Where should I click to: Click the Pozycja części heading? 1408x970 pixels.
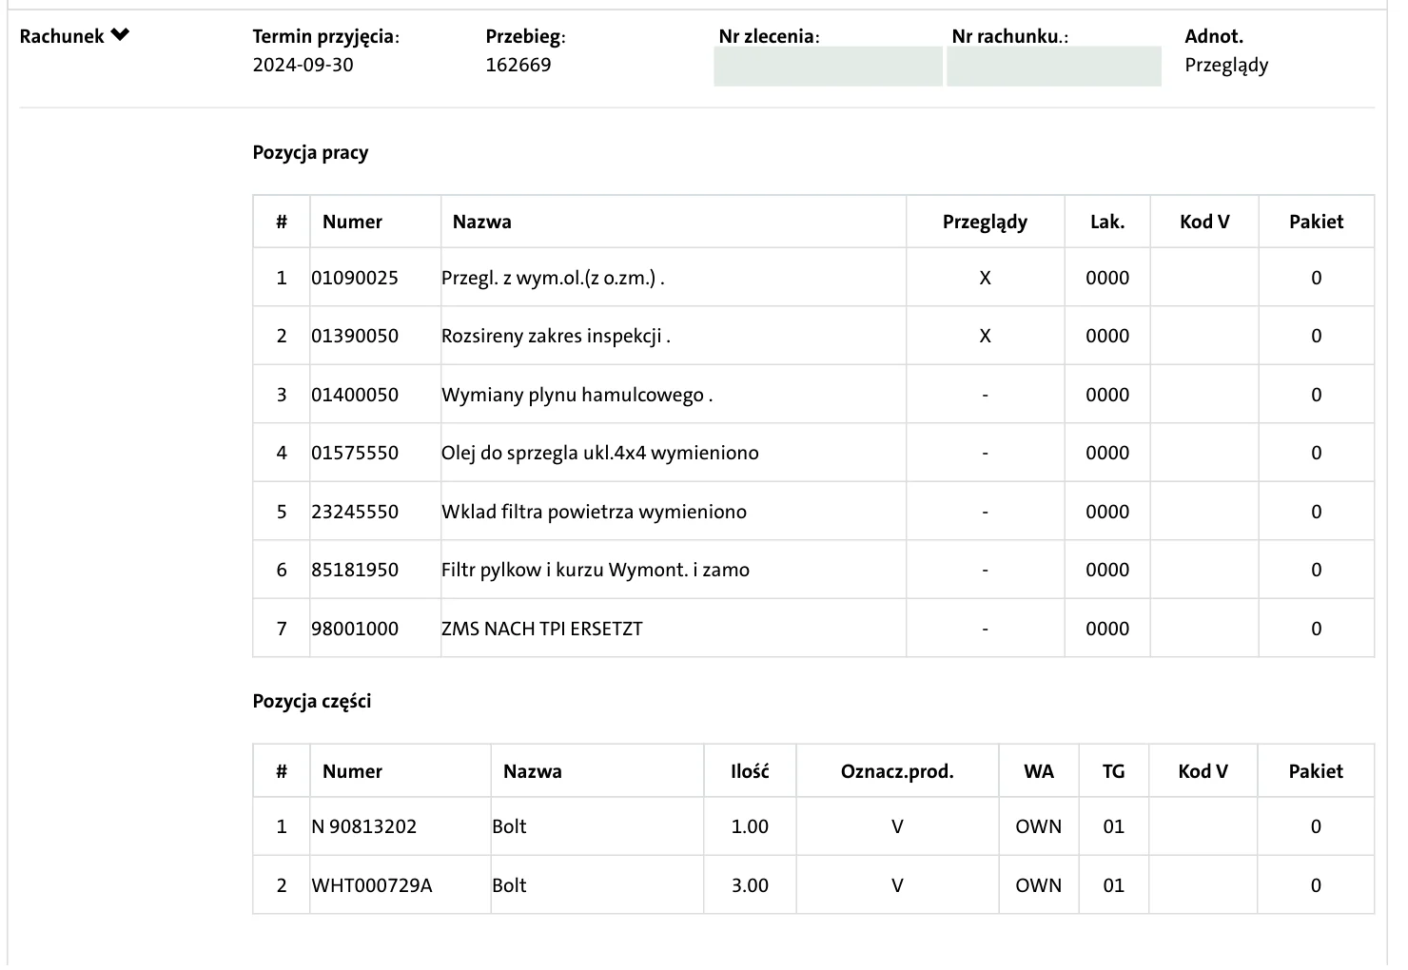point(312,702)
